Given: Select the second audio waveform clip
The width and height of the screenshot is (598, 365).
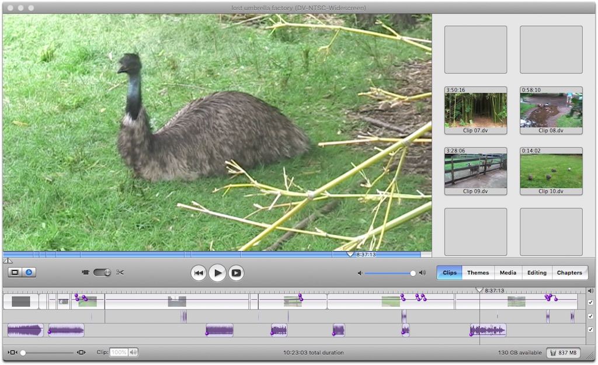Looking at the screenshot, I should coord(66,331).
